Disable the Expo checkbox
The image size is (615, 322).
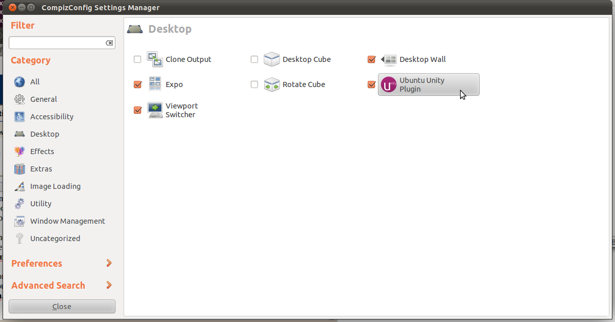click(137, 84)
